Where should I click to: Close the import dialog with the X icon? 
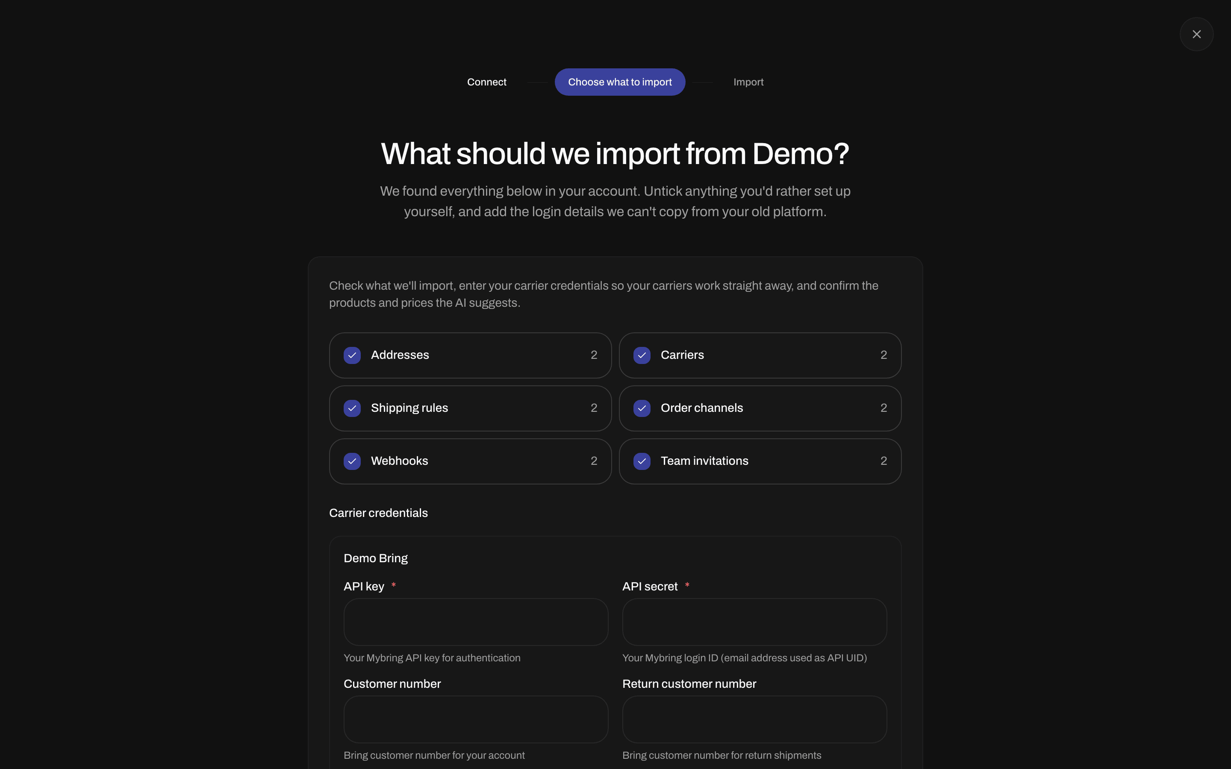tap(1196, 34)
